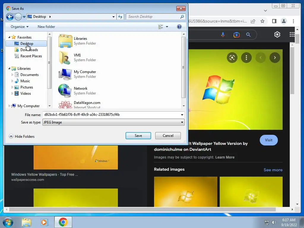Click Hide Folders toggle
304x228 pixels.
(x=22, y=136)
